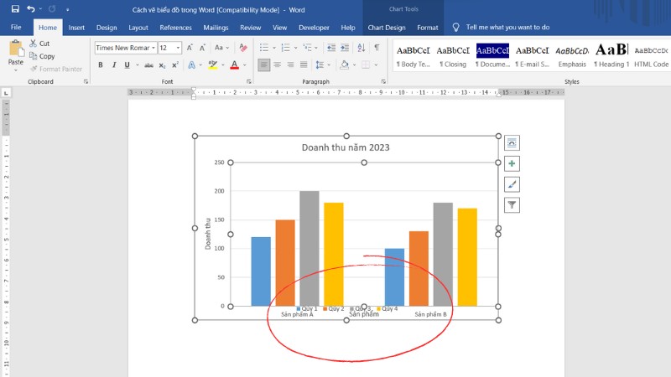The image size is (671, 377).
Task: Increase font size with the Grow Font icon
Action: pyautogui.click(x=190, y=48)
